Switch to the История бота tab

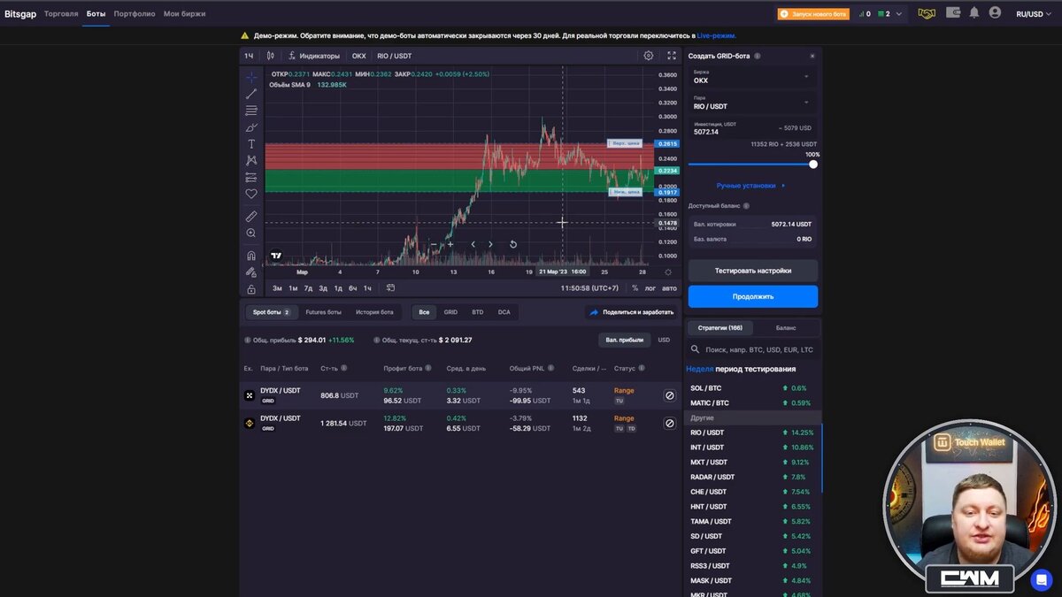(x=374, y=312)
